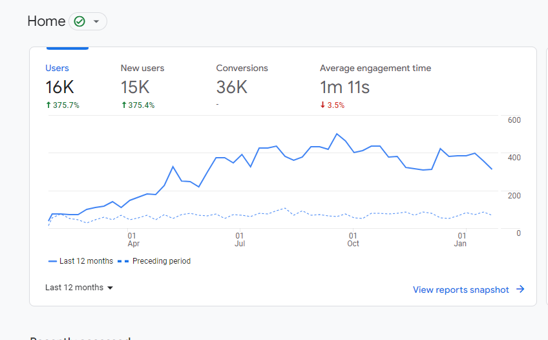The height and width of the screenshot is (340, 548).
Task: Click the 01 Jan marker on the chart axis
Action: (x=461, y=240)
